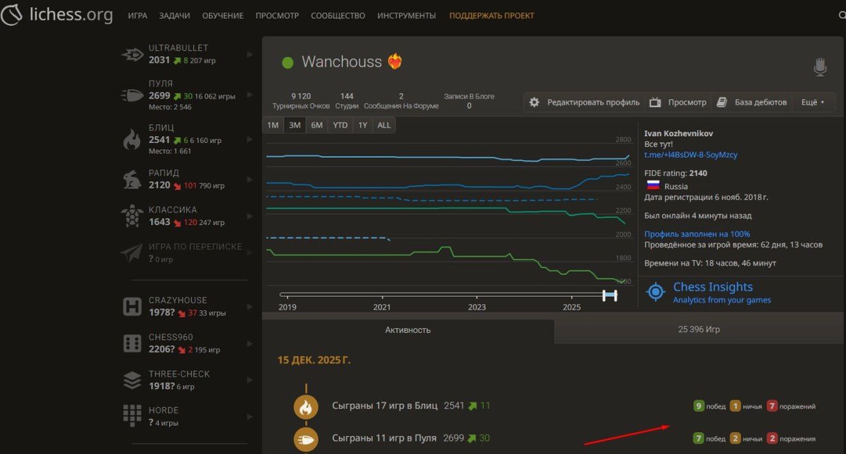Click the Chess960 dice icon
The image size is (846, 454).
pyautogui.click(x=133, y=343)
